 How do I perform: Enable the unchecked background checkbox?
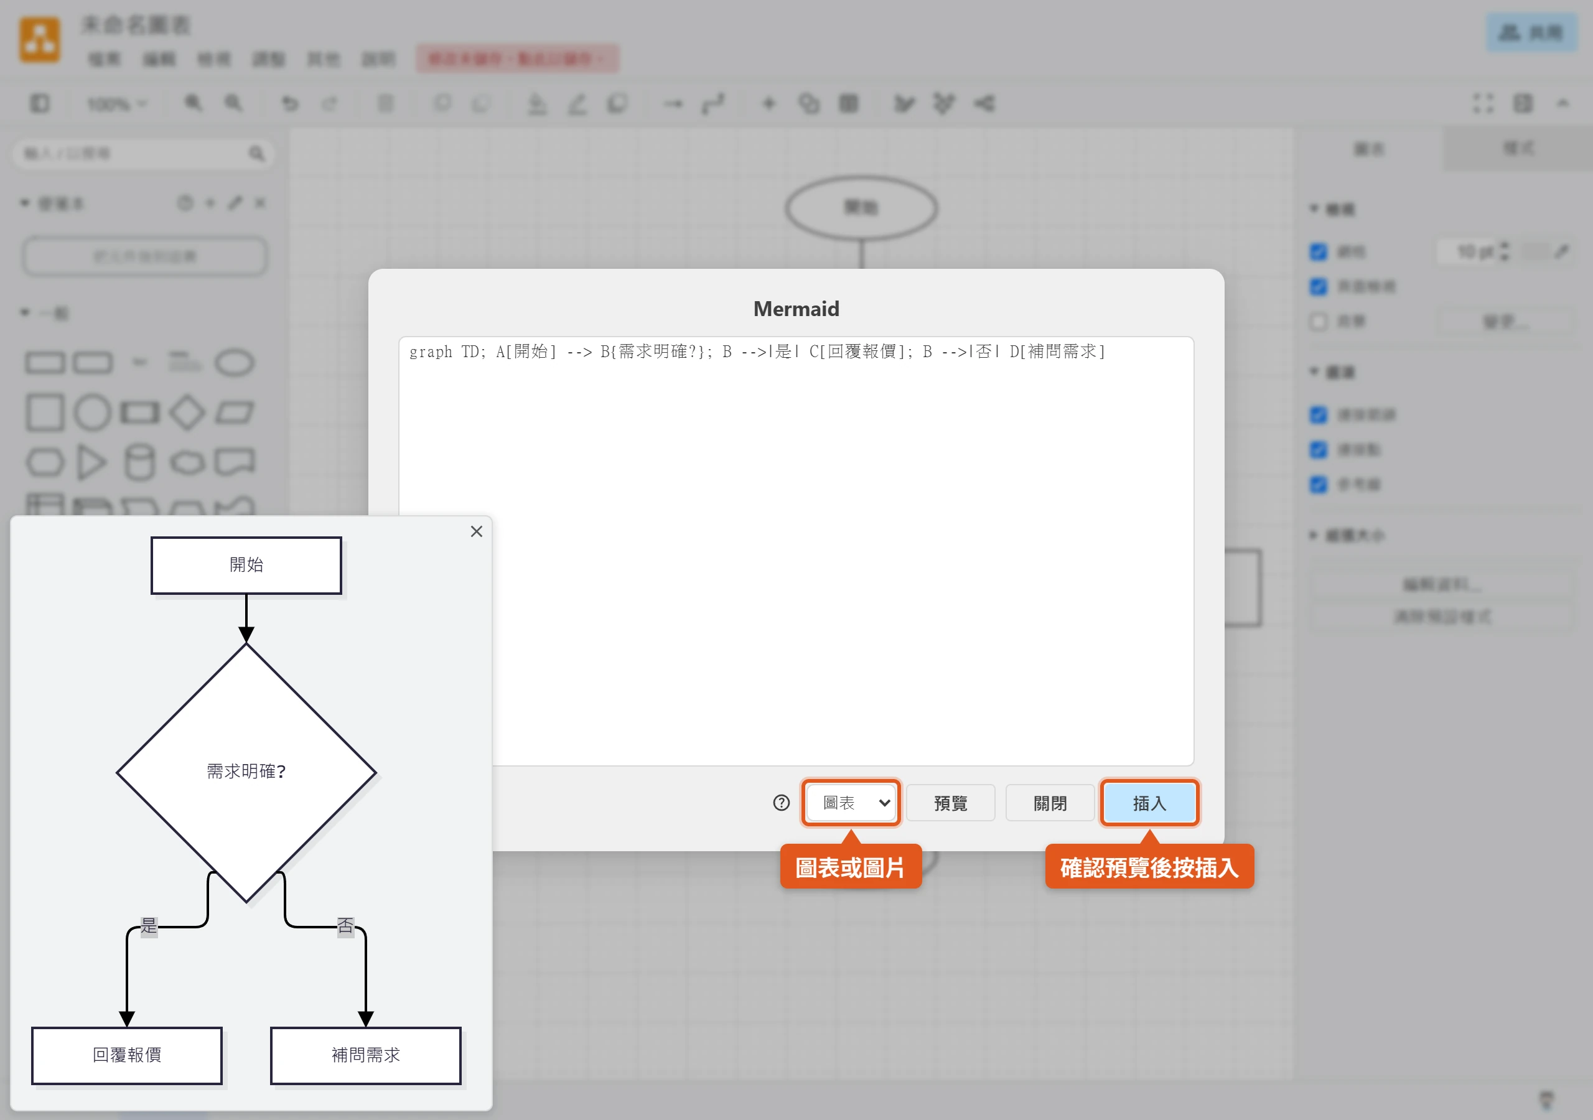point(1318,321)
